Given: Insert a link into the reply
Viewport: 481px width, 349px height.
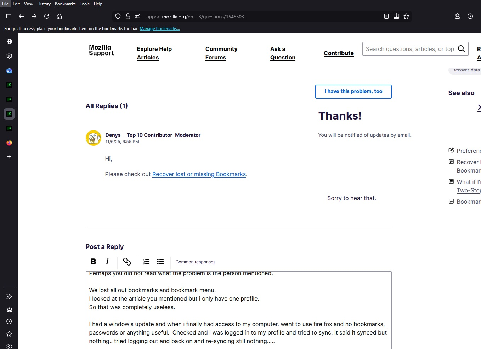Looking at the screenshot, I should pyautogui.click(x=127, y=261).
